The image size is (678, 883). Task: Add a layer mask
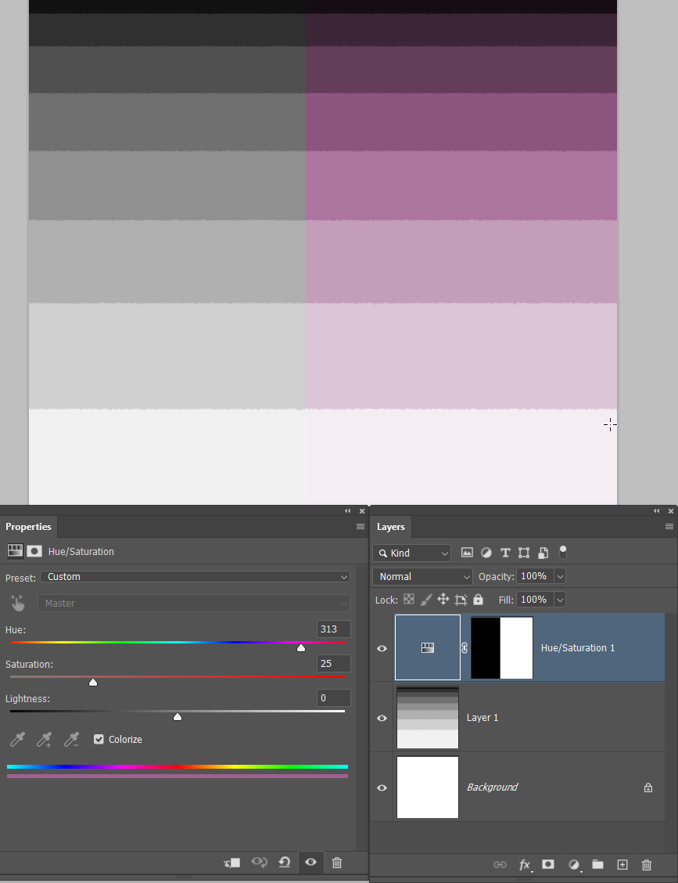(x=548, y=865)
